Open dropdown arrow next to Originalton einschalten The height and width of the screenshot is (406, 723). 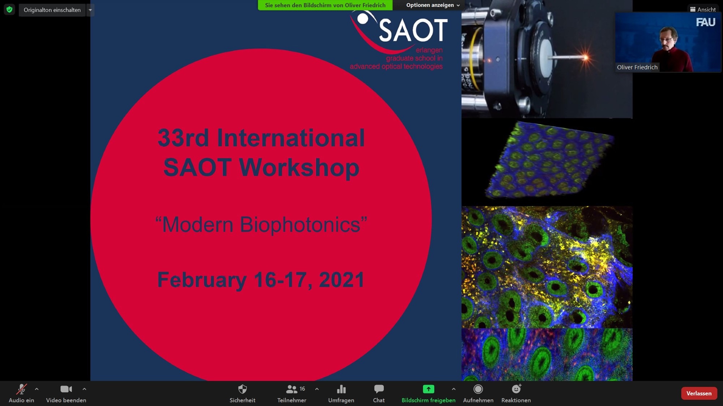point(90,10)
